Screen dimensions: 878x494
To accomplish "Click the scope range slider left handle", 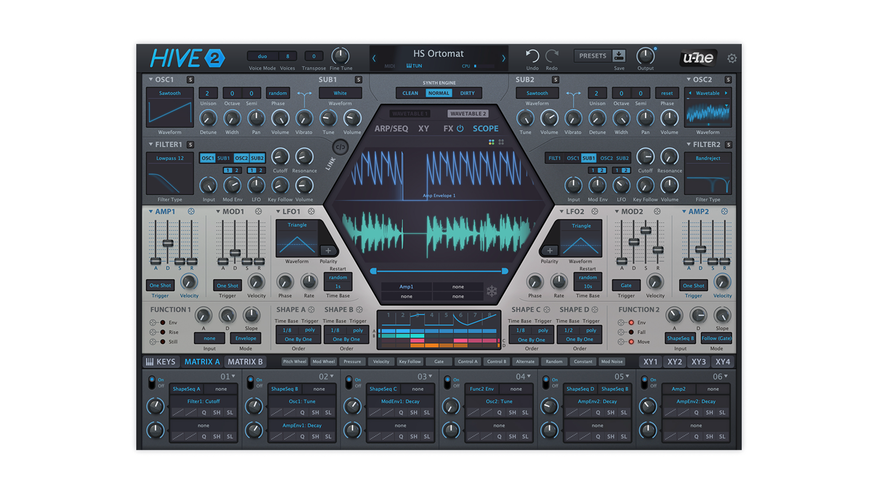I will pyautogui.click(x=373, y=271).
